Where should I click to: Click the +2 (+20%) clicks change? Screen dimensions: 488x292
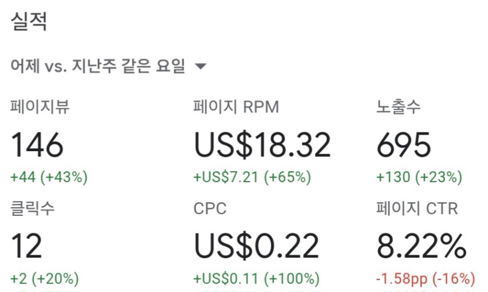tap(45, 279)
